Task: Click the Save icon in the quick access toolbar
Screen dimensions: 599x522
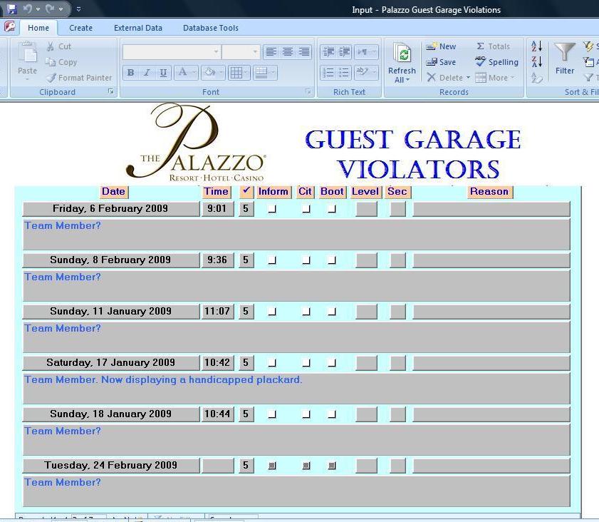Action: click(12, 9)
